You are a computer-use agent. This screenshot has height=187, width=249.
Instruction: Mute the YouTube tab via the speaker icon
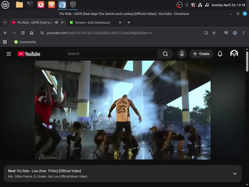(56, 22)
